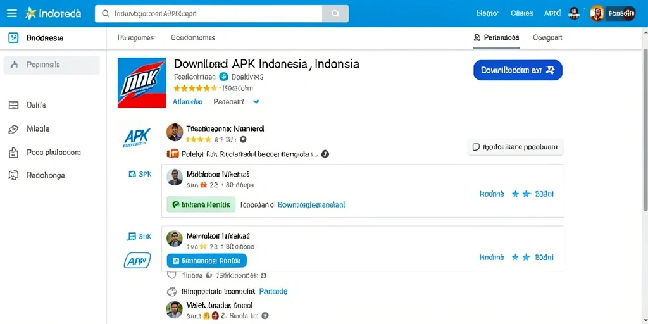Open the avatar of 'Memnolaon Mekad'

(x=175, y=239)
